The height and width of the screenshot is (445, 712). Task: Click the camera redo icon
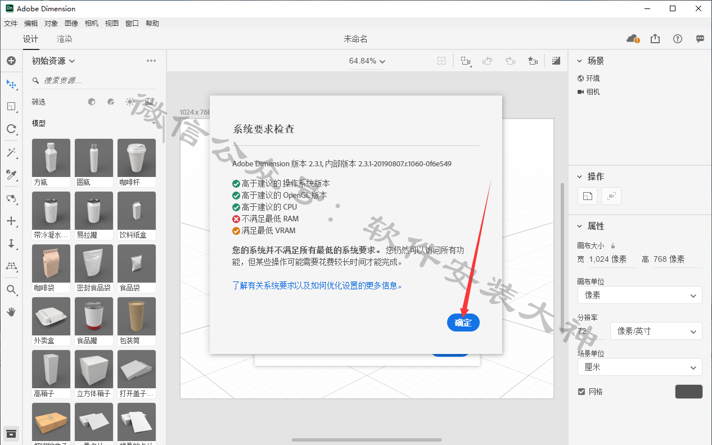pos(510,61)
